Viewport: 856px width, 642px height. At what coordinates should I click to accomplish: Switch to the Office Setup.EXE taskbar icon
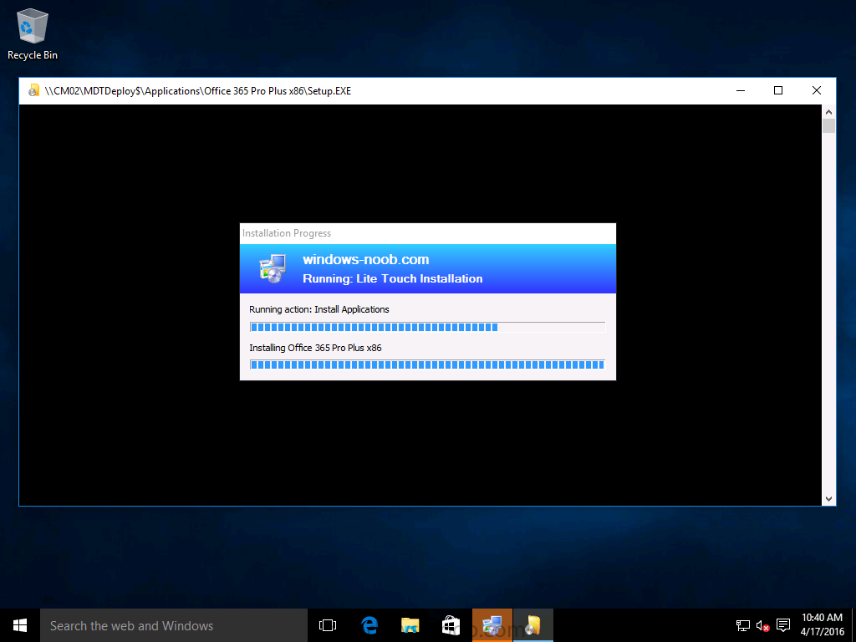(x=532, y=625)
